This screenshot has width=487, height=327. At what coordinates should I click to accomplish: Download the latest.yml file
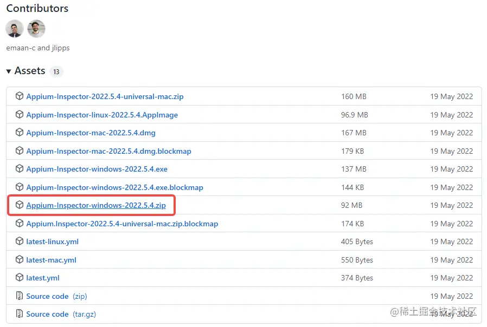click(x=42, y=278)
